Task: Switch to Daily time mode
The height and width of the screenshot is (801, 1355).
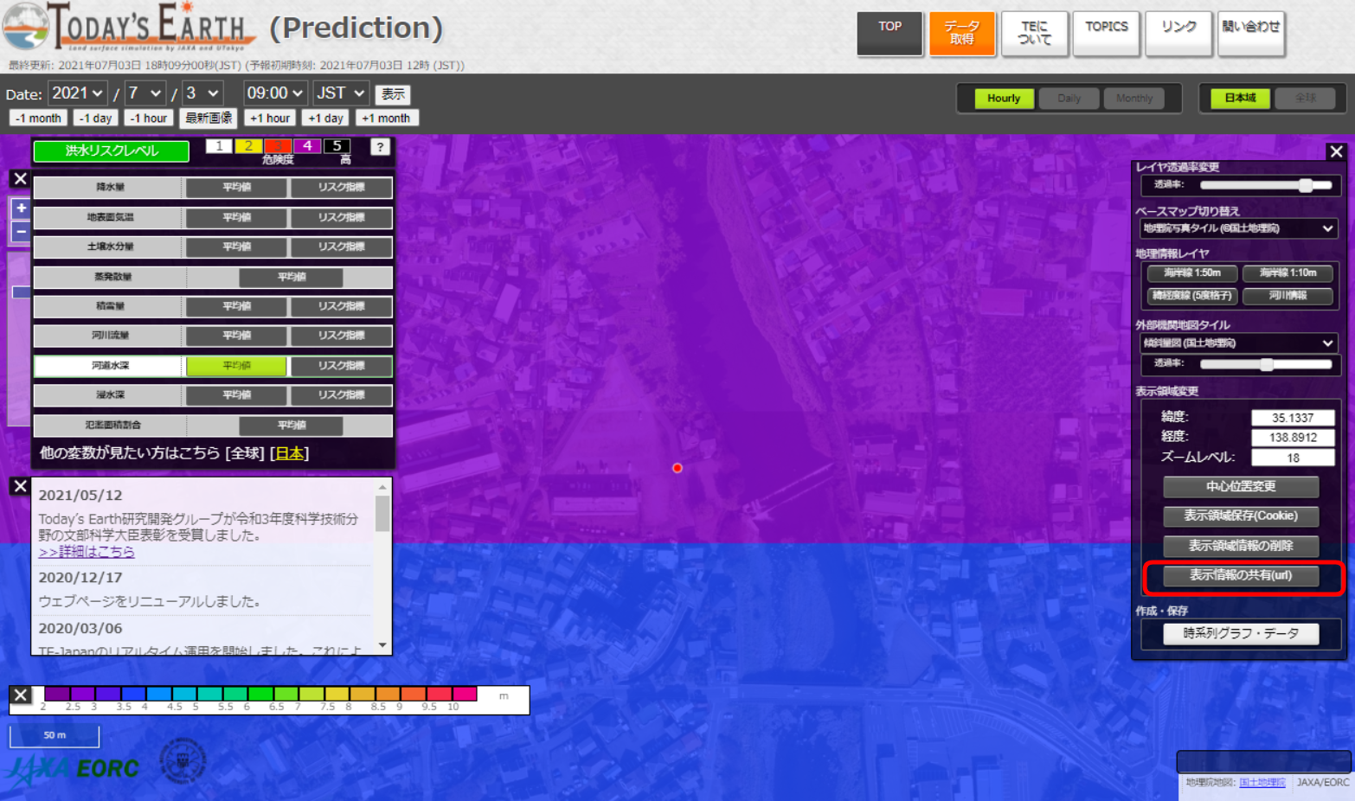Action: coord(1069,99)
